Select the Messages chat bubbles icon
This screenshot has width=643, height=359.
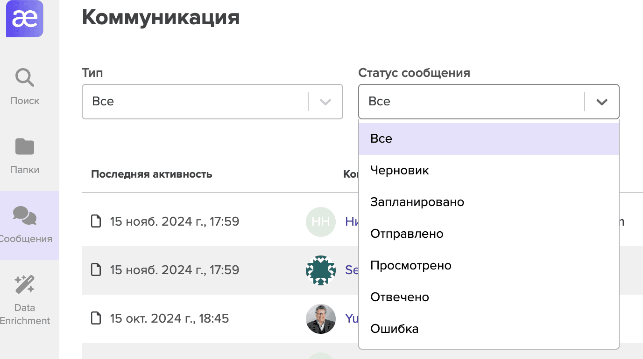24,215
